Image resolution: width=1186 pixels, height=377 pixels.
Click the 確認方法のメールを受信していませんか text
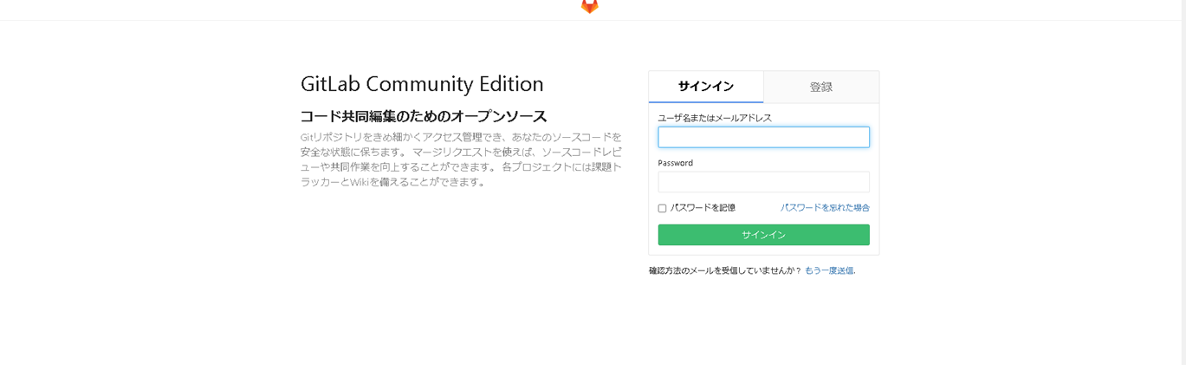pyautogui.click(x=724, y=270)
